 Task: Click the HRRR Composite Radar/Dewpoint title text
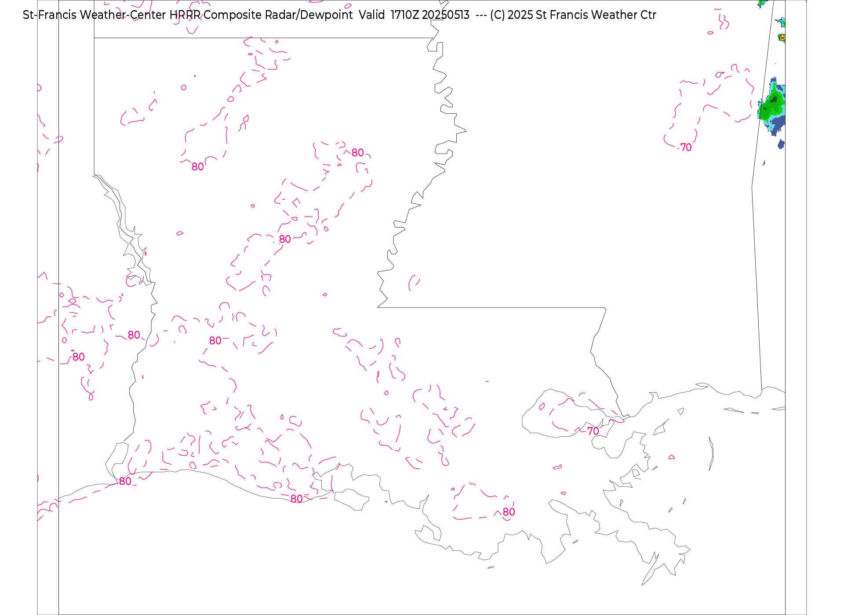pos(261,15)
